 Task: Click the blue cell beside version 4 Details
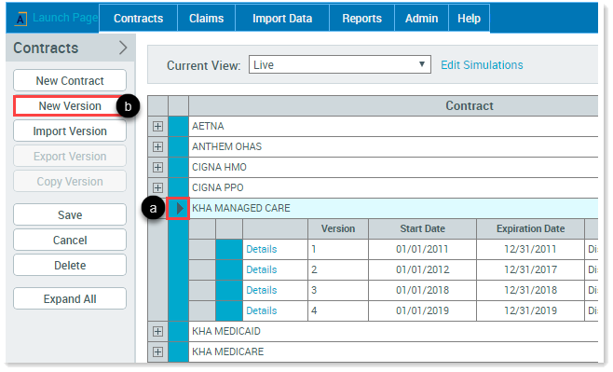pyautogui.click(x=228, y=310)
